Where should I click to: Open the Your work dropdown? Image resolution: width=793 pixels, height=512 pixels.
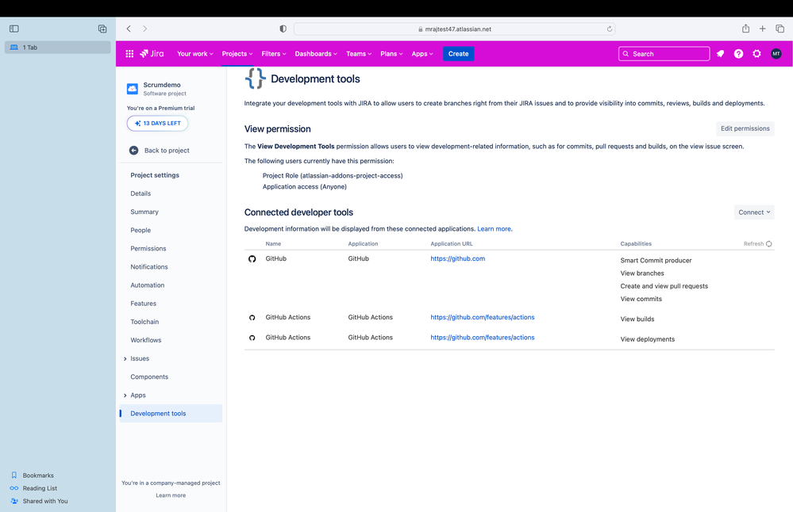pyautogui.click(x=194, y=54)
